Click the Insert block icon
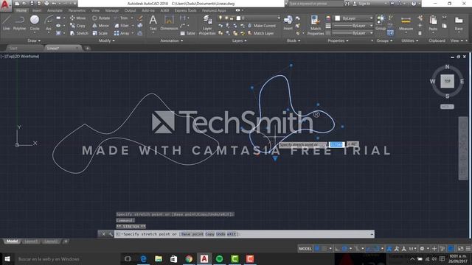 click(288, 23)
